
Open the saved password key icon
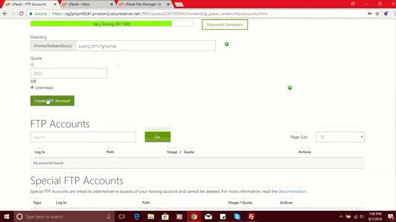coord(370,14)
